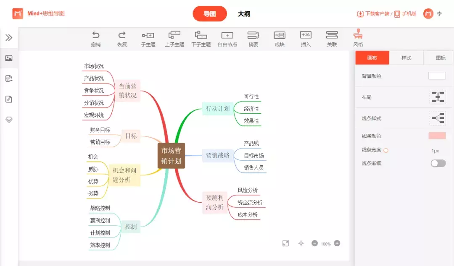This screenshot has height=266, width=454.
Task: Insert a free node (自由节点)
Action: (x=227, y=36)
